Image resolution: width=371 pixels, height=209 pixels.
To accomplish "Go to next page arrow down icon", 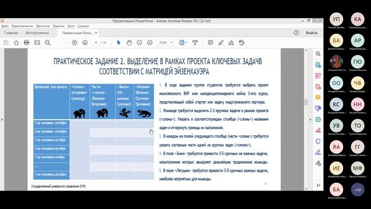I will point(85,42).
